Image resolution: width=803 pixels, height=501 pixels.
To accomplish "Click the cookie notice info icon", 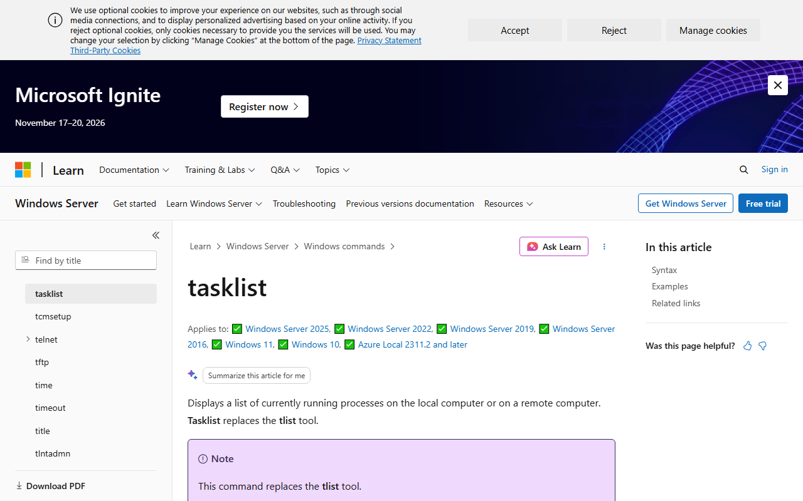I will point(55,20).
